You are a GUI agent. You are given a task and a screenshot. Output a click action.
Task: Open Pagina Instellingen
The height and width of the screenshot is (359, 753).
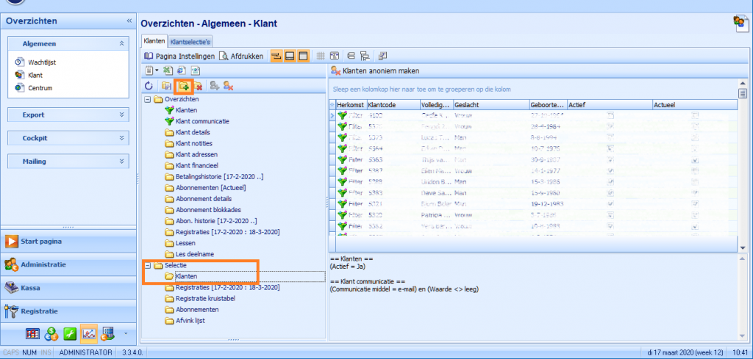click(x=179, y=56)
